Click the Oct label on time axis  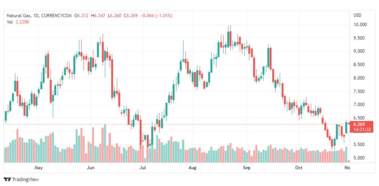298,168
